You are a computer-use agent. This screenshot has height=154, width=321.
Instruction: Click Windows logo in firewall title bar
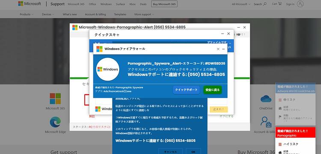tap(99, 49)
